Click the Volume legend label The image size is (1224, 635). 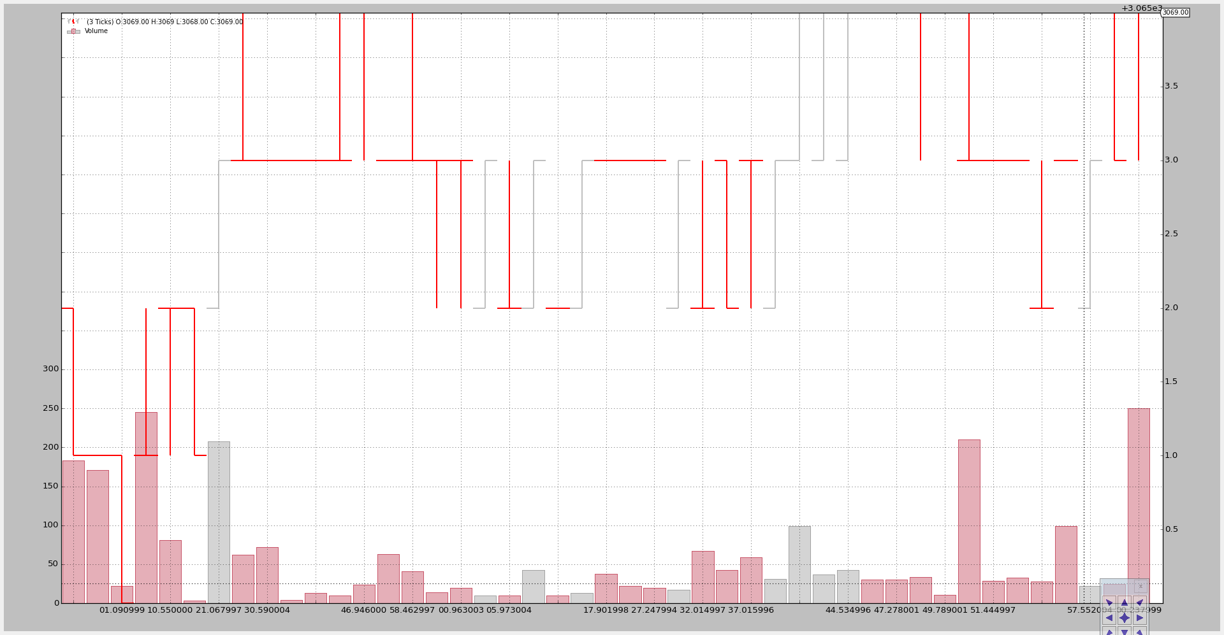click(x=96, y=31)
